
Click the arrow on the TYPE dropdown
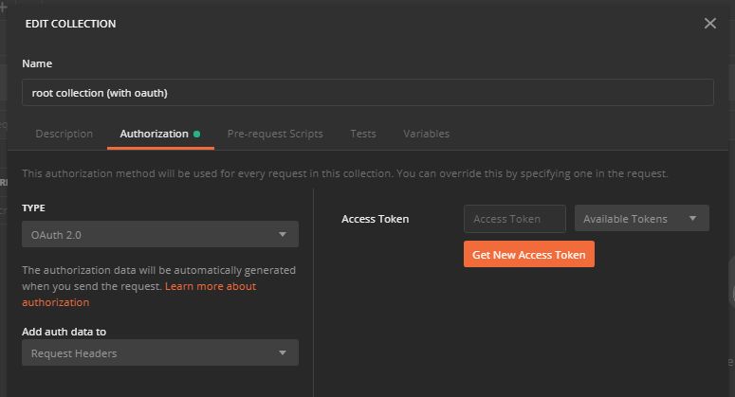(x=283, y=234)
